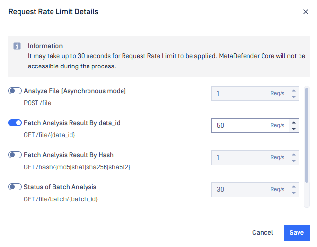Raise the Batch Analysis rate with up arrow
Image resolution: width=317 pixels, height=247 pixels.
(294, 187)
